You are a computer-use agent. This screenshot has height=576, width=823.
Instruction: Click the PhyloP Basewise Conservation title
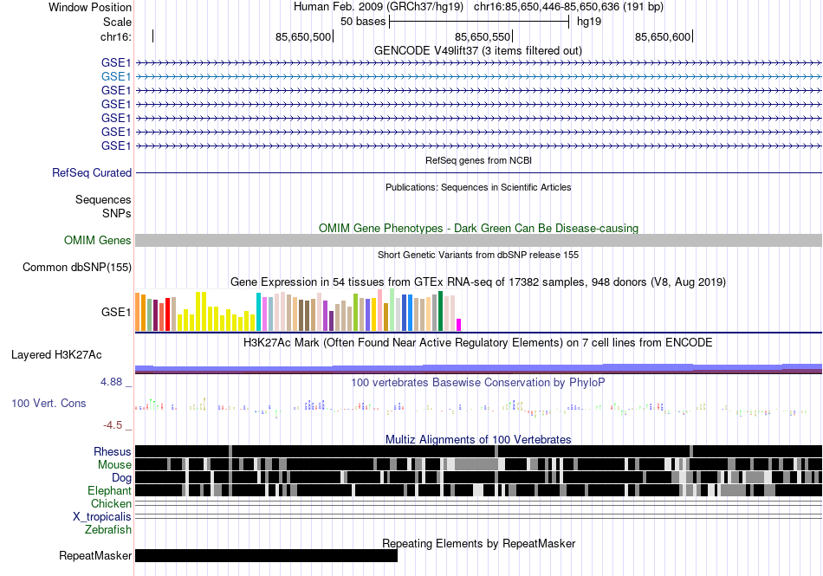pos(478,383)
